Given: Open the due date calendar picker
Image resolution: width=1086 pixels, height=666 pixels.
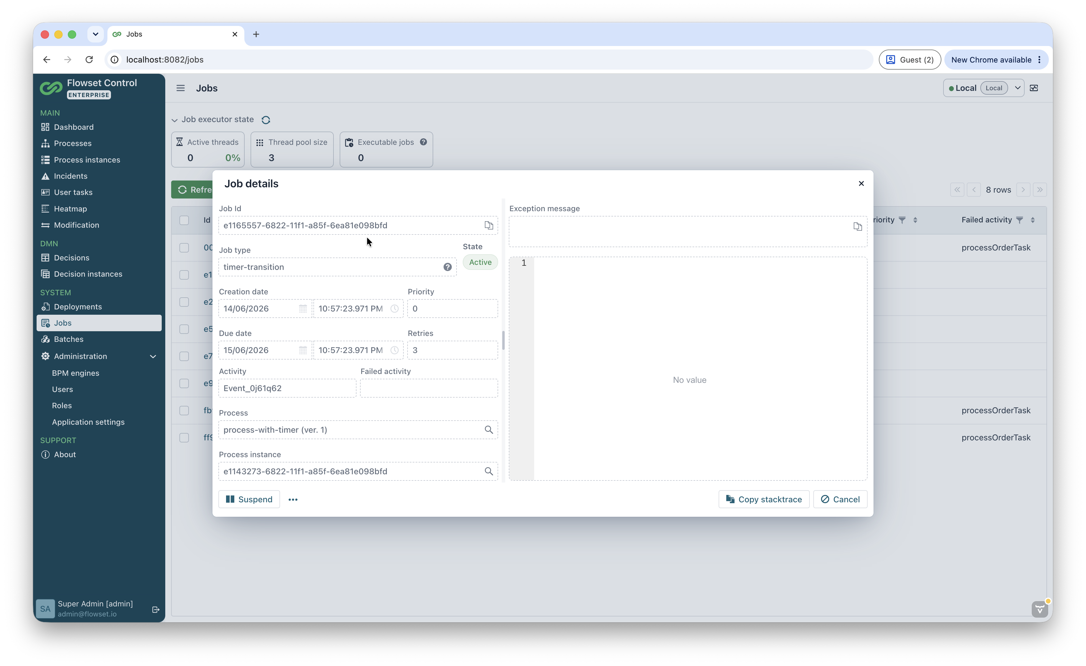Looking at the screenshot, I should [303, 350].
